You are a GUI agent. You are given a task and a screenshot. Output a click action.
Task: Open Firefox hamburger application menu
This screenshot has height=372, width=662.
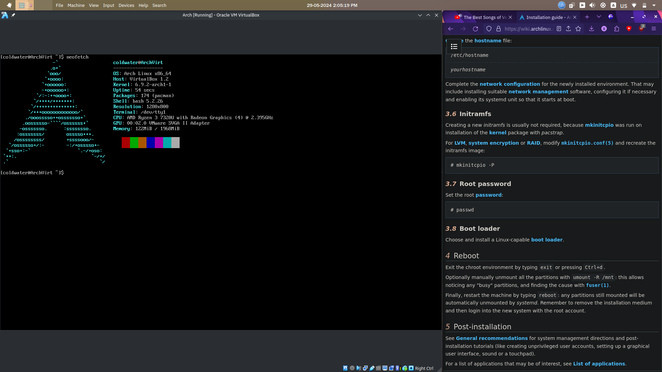point(654,29)
